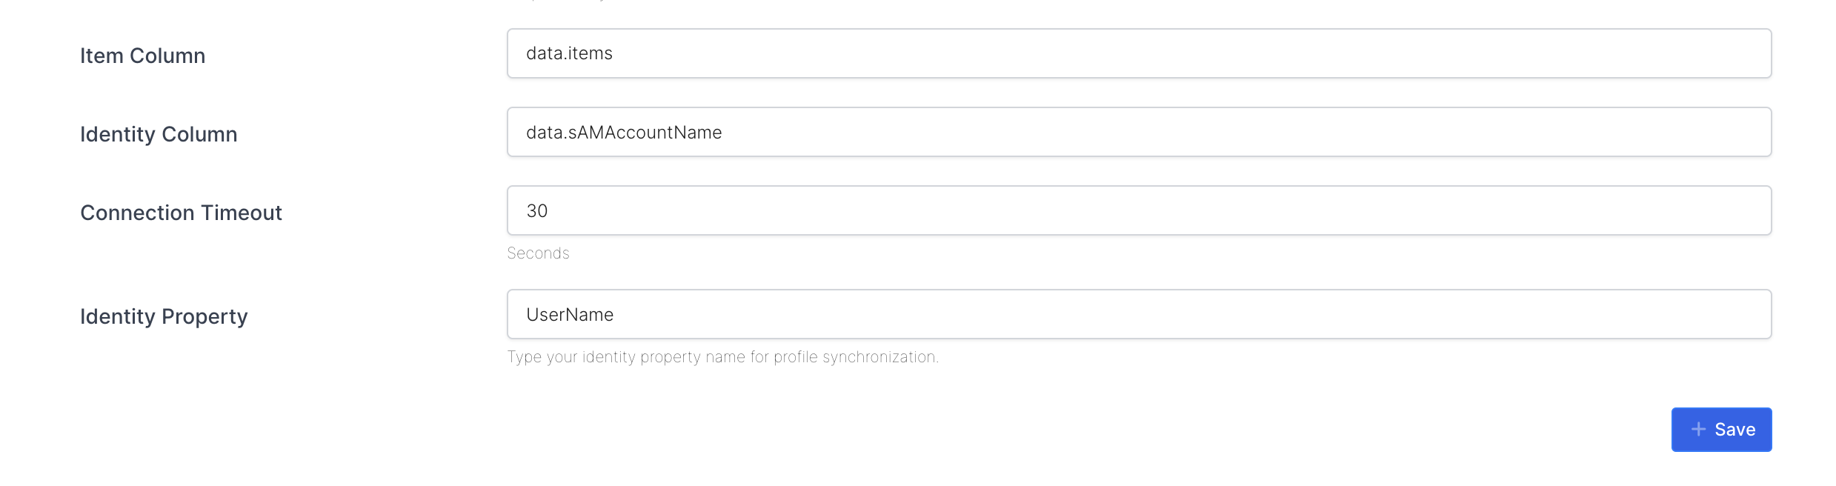Click the "30" timeout value
Viewport: 1836px width, 486px height.
537,211
